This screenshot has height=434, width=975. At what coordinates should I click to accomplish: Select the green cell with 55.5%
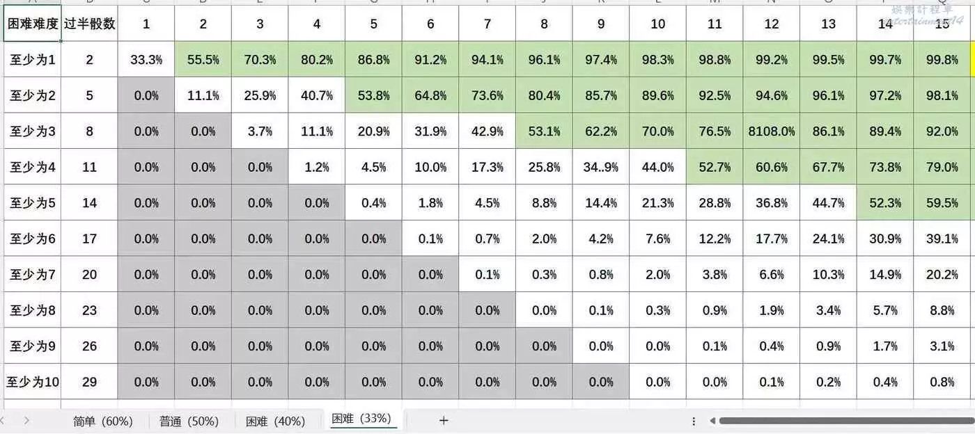(x=203, y=60)
